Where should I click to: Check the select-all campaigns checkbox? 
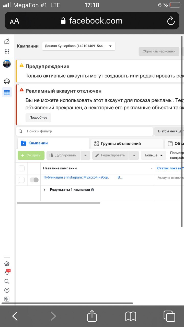click(x=22, y=168)
